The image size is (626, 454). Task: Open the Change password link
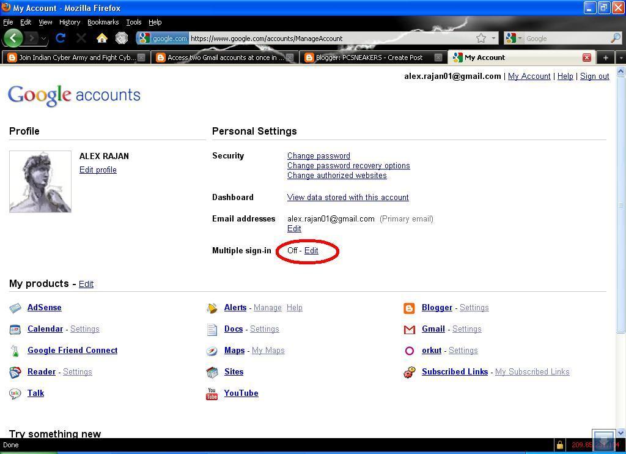[319, 155]
